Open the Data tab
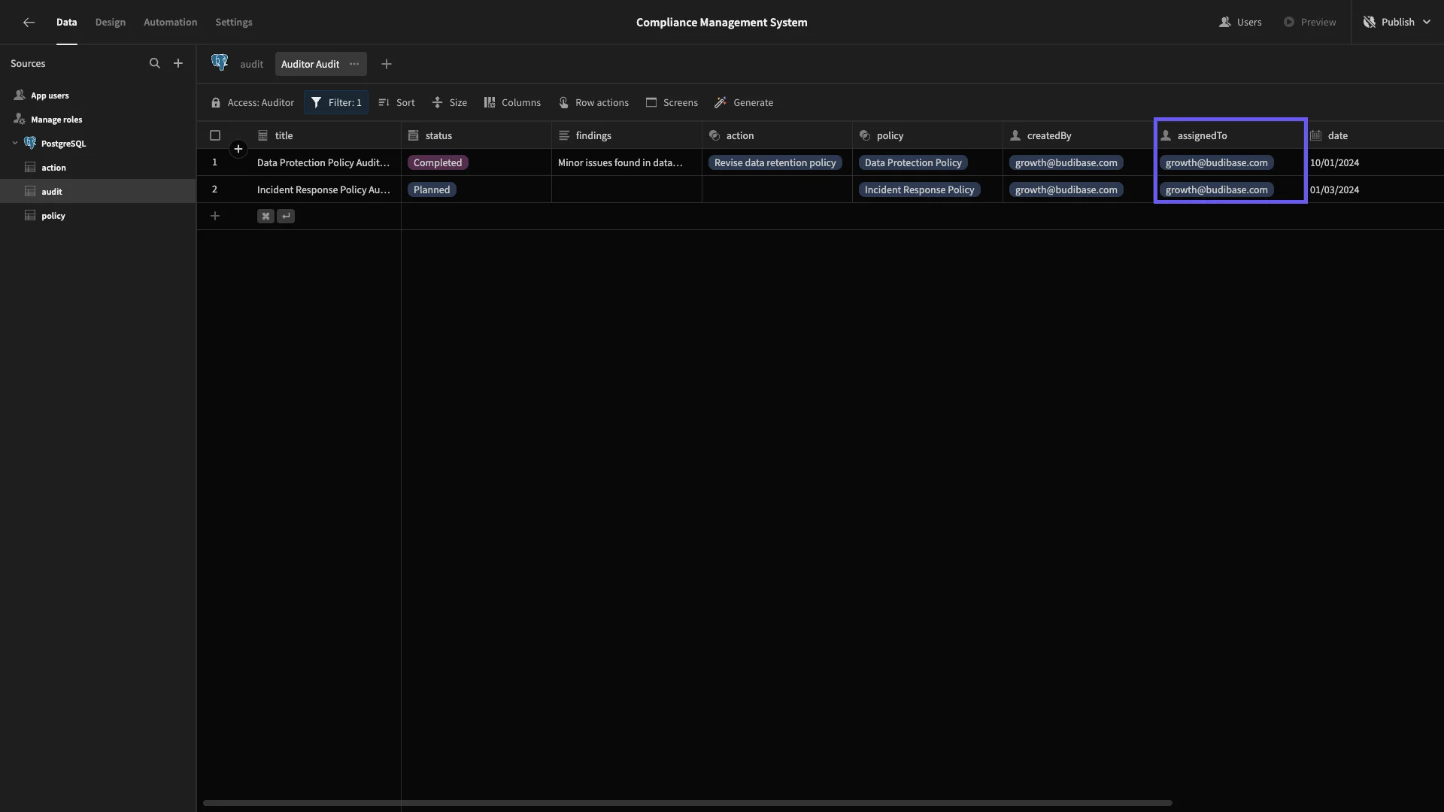 point(66,23)
